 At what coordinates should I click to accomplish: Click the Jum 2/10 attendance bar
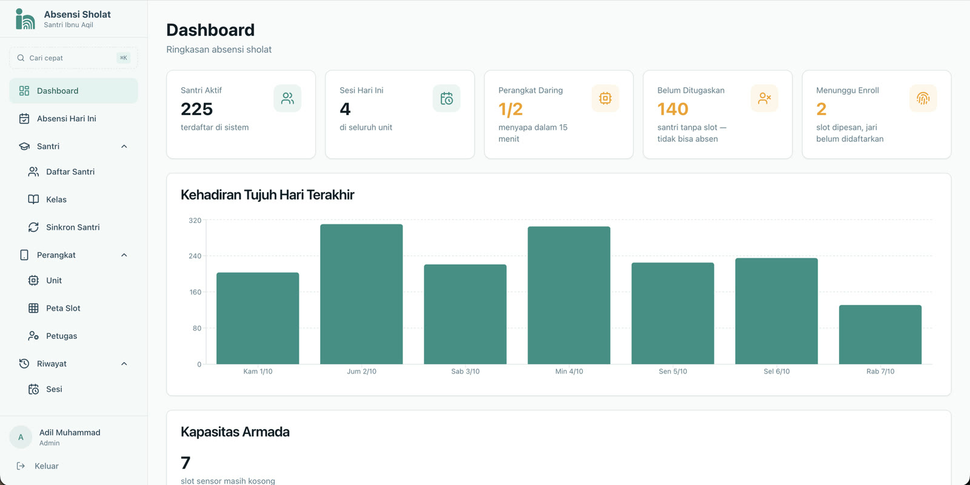pyautogui.click(x=361, y=294)
